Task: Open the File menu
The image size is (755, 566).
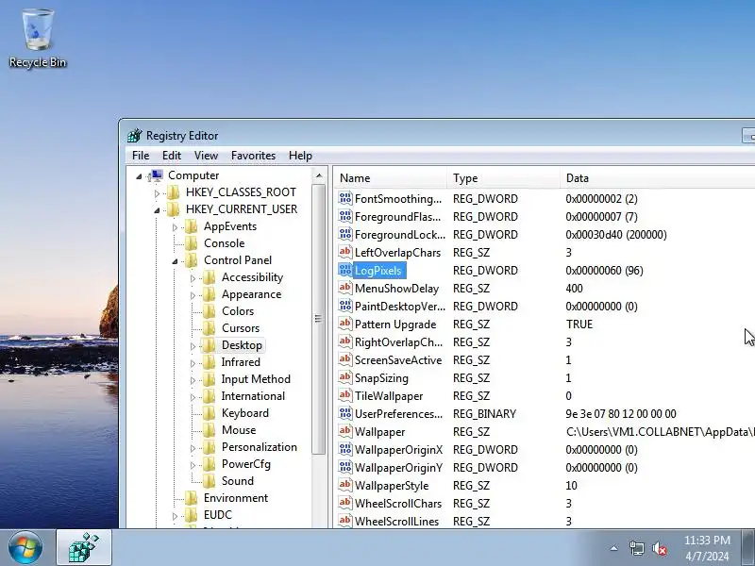Action: click(141, 156)
